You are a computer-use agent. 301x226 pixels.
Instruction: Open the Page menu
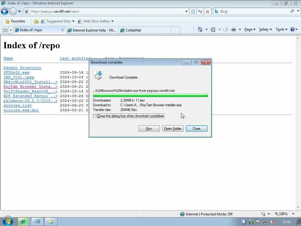tap(250, 30)
